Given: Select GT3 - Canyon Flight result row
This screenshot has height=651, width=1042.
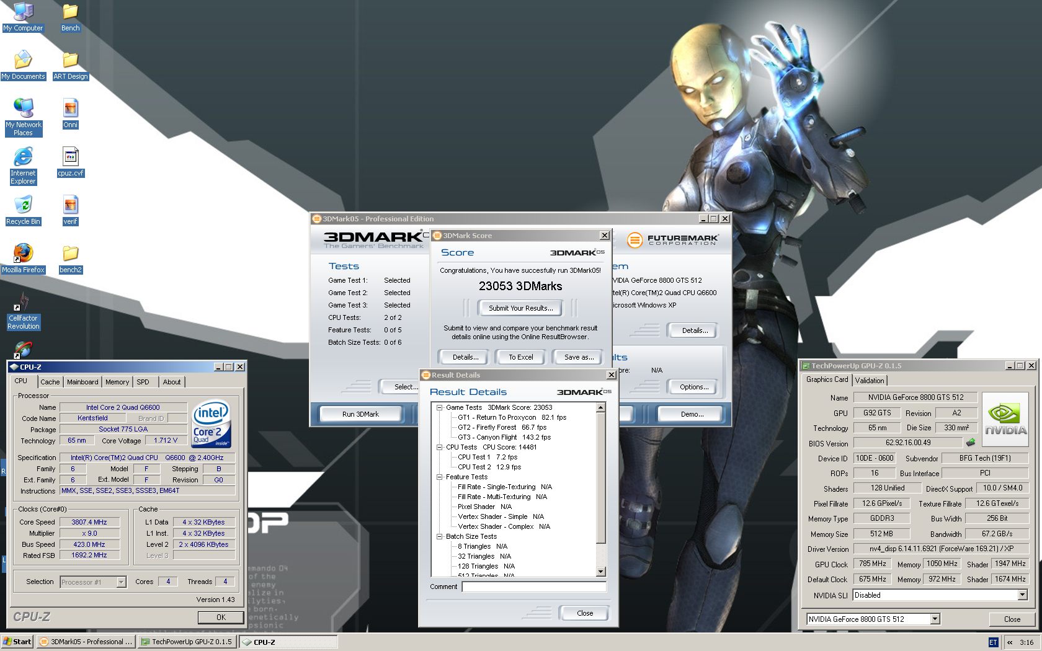Looking at the screenshot, I should point(504,437).
